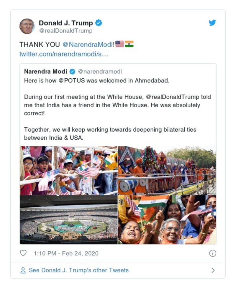Click the person icon beside See other Tweets
236x289 pixels.
coord(23,270)
